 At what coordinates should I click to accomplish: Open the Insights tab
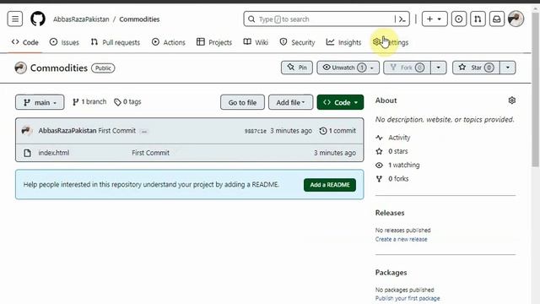coord(343,42)
